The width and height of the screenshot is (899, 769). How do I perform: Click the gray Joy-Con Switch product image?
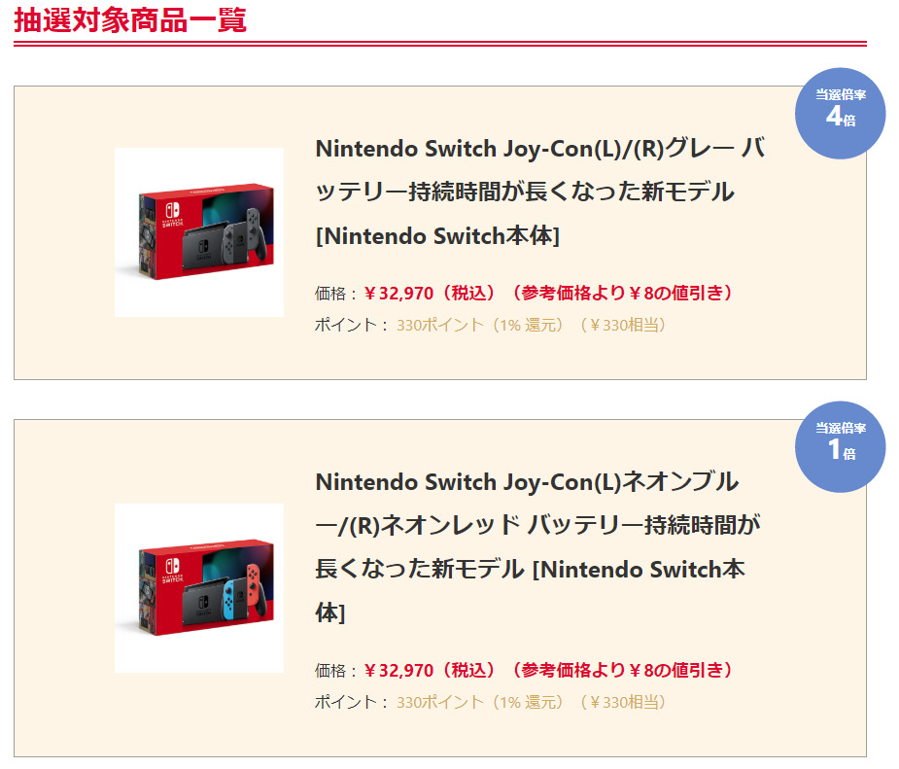click(x=199, y=232)
